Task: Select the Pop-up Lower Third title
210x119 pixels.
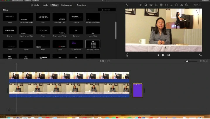Action: point(93,17)
